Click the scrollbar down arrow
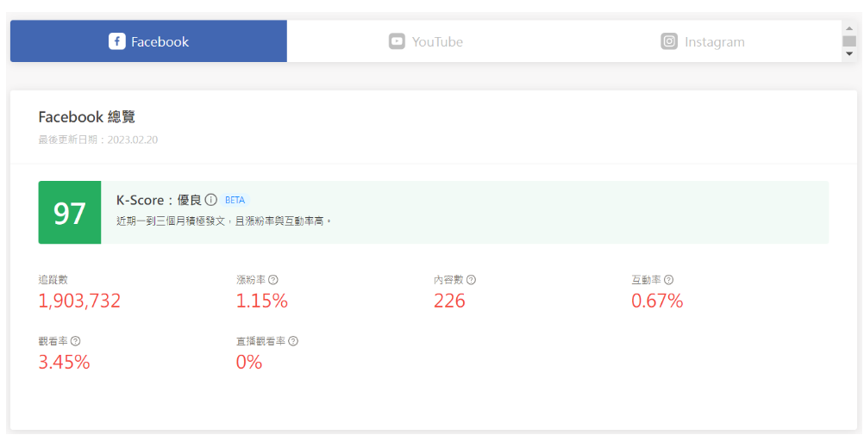Image resolution: width=864 pixels, height=435 pixels. tap(849, 53)
